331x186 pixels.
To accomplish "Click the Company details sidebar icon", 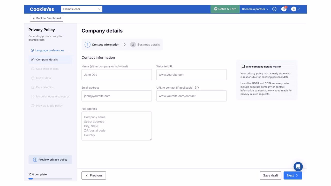I will click(x=33, y=60).
